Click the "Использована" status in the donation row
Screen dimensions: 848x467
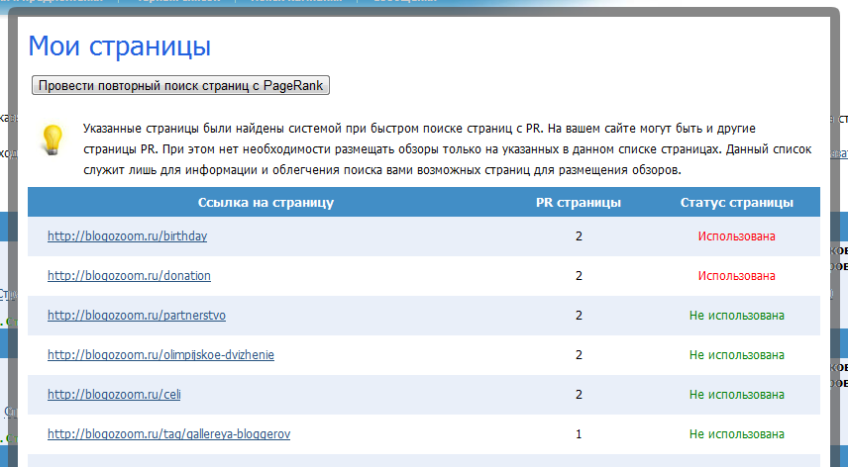pos(736,276)
